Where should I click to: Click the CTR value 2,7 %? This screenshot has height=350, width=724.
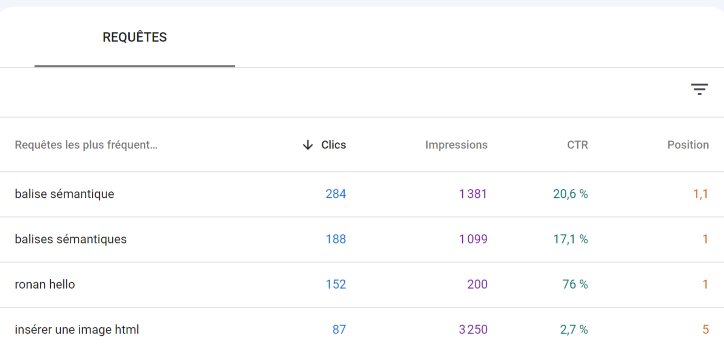pos(573,329)
